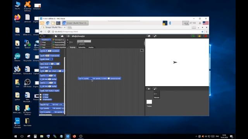Click the green flag to run scripts
The image size is (248, 139).
click(x=193, y=36)
